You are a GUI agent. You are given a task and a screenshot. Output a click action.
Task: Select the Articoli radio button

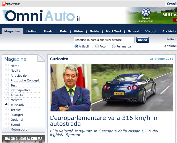click(x=76, y=46)
